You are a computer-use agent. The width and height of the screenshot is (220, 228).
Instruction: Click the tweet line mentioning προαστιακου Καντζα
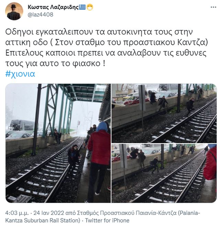coord(107,42)
